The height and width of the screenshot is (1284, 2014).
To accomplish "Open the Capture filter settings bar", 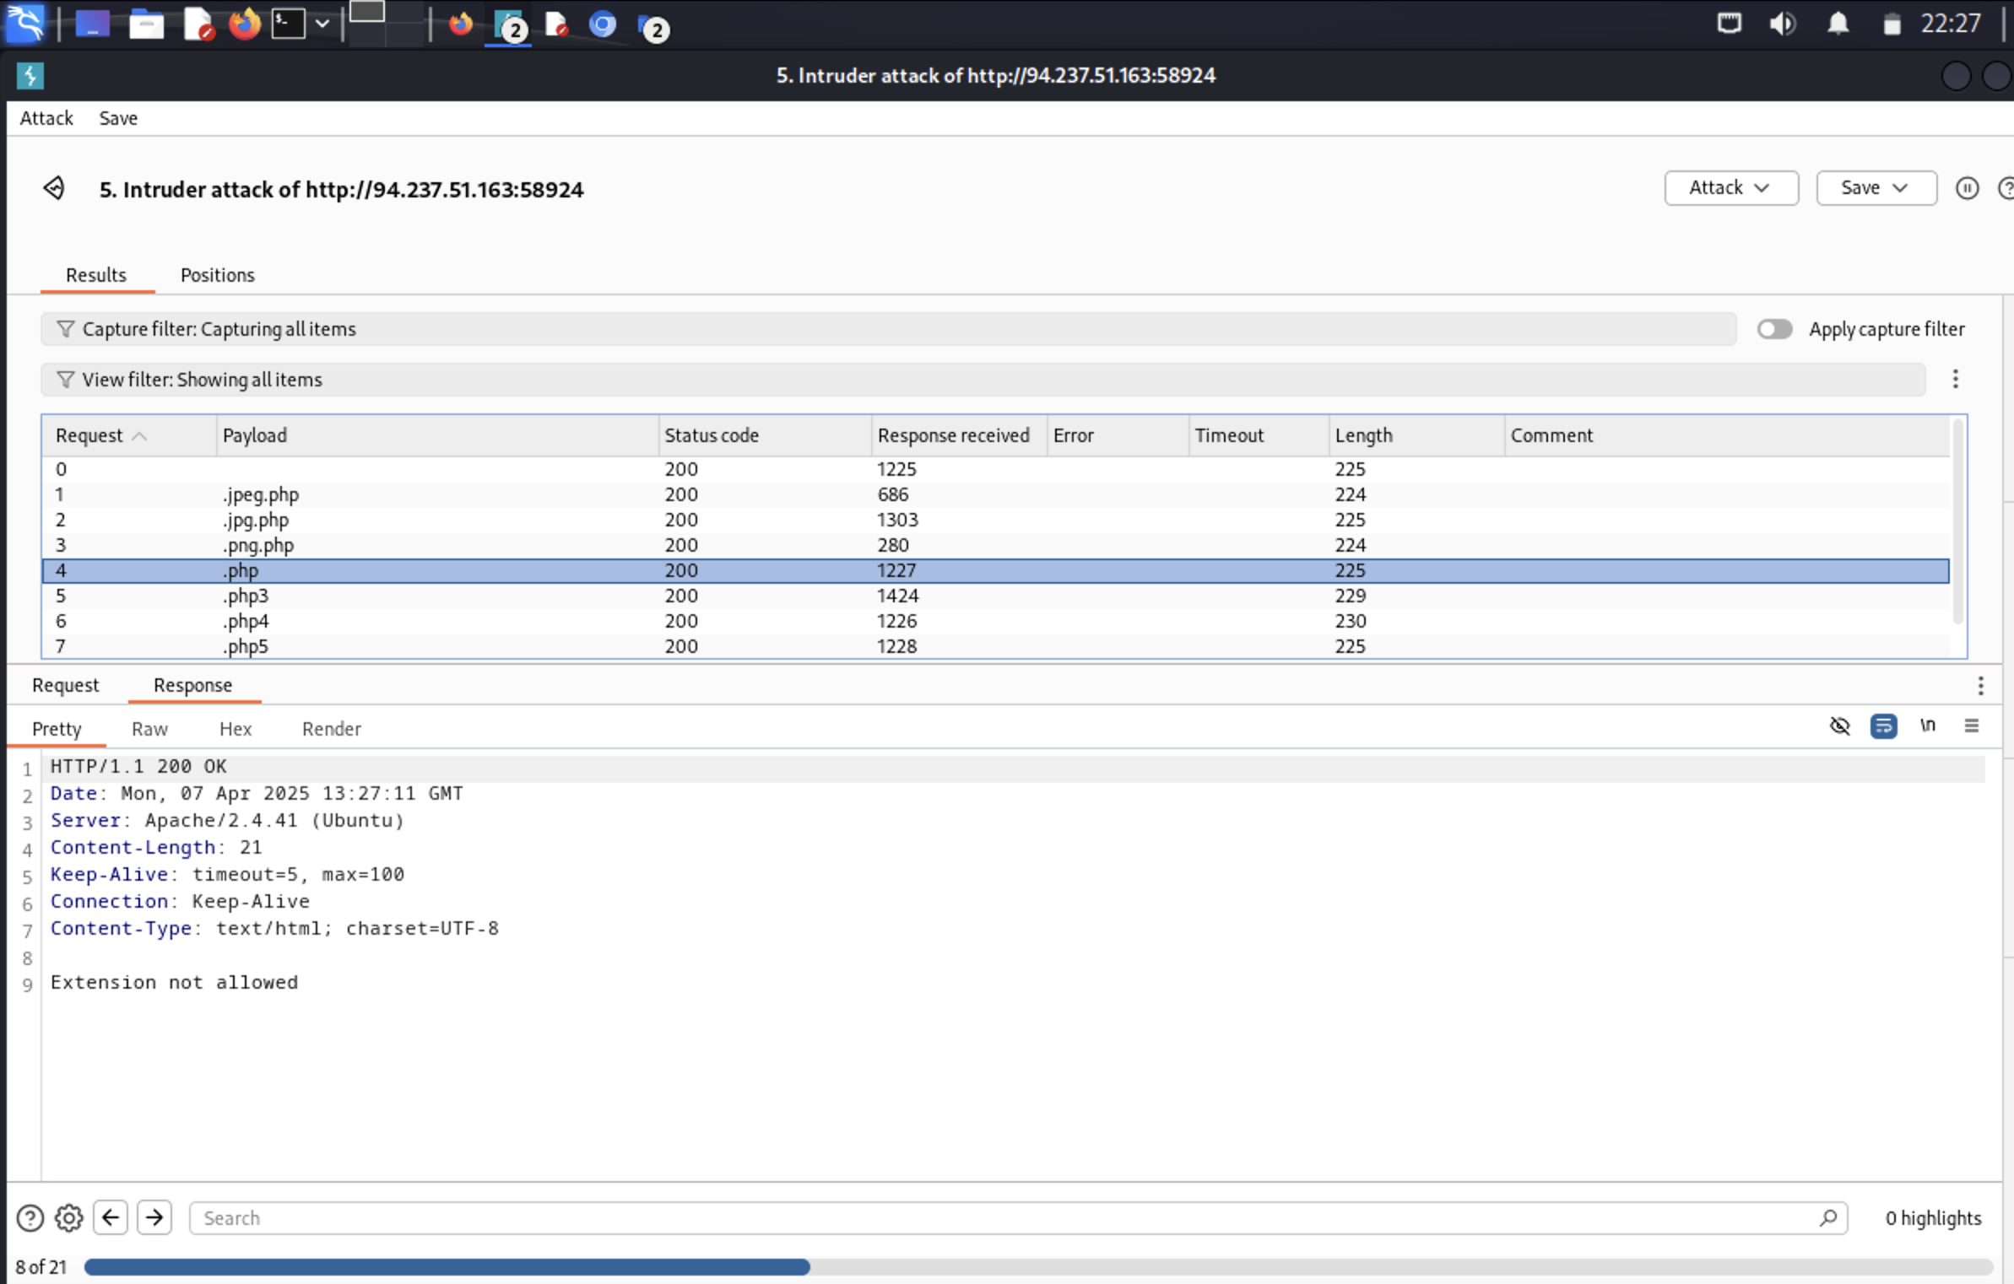I will click(x=888, y=329).
